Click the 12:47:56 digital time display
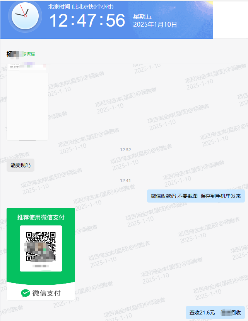This screenshot has width=248, height=321. [x=87, y=20]
